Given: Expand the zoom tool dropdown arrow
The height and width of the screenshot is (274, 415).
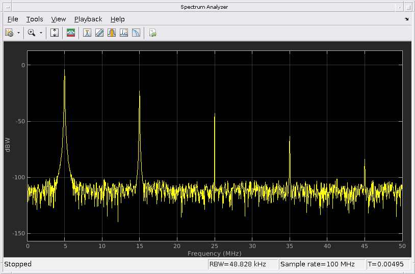Looking at the screenshot, I should [x=41, y=33].
